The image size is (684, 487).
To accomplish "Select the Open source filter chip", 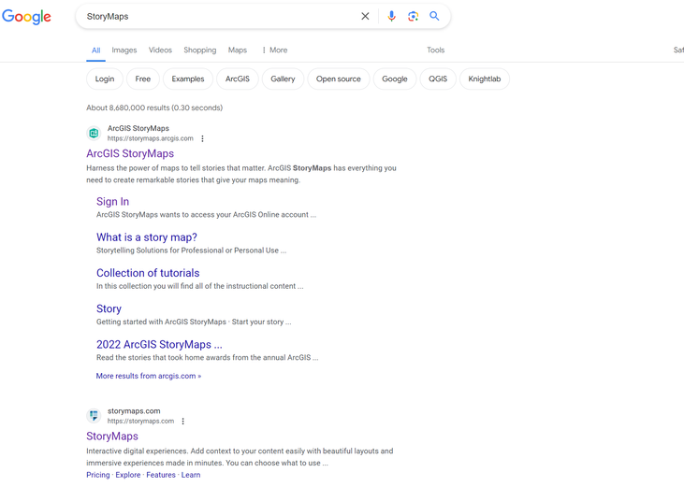I will tap(339, 79).
